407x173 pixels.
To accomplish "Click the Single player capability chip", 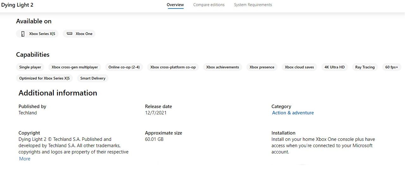I will point(30,67).
